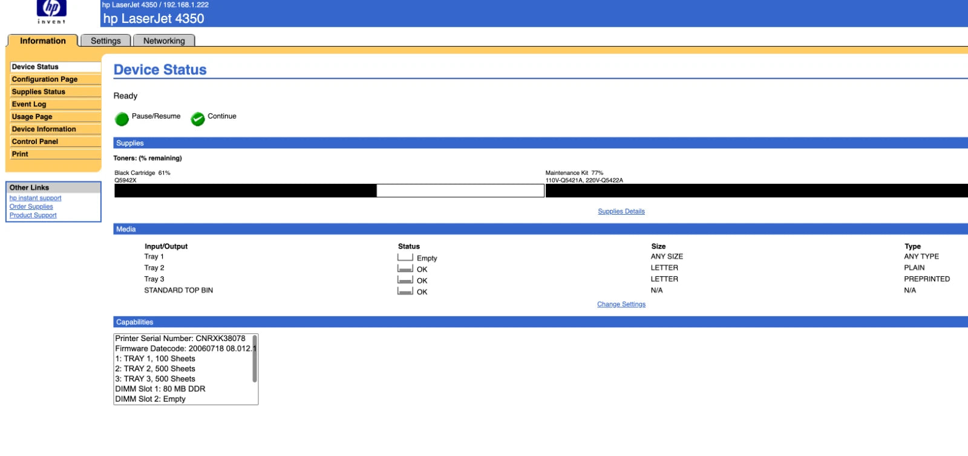Click the green Continue checkmark icon
968x456 pixels.
click(198, 119)
